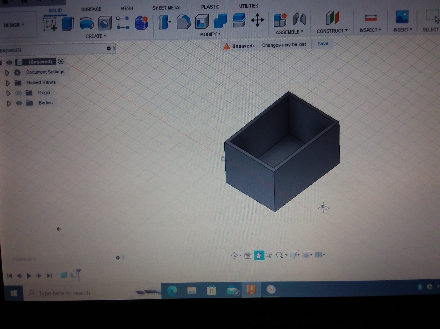This screenshot has height=329, width=440.
Task: Hide the Bodies folder with eye icon
Action: 19,103
